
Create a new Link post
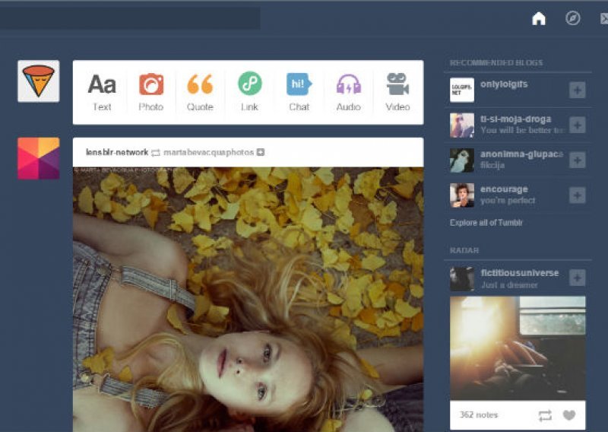point(249,92)
